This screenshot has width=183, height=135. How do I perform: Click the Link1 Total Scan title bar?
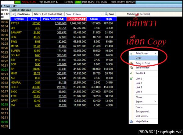[x=96, y=10]
